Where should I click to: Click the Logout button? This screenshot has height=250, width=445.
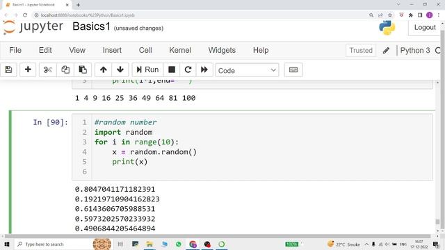[x=425, y=28]
